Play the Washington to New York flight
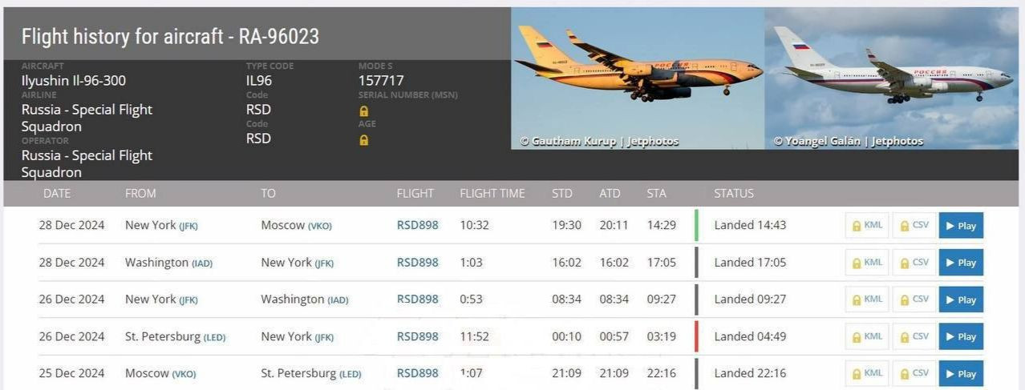1025x390 pixels. coord(961,263)
